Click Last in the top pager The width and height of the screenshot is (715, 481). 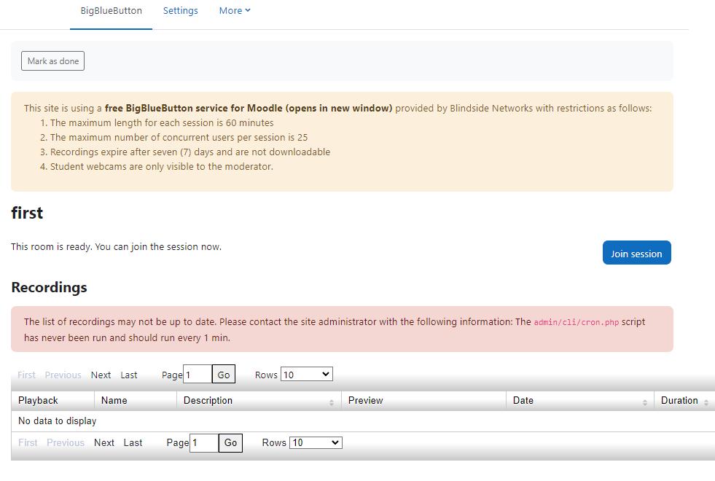(129, 375)
